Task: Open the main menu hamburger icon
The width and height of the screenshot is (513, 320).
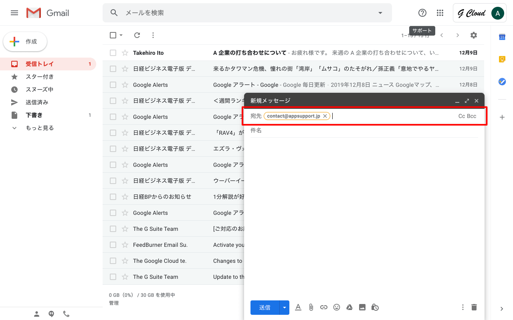Action: click(14, 13)
